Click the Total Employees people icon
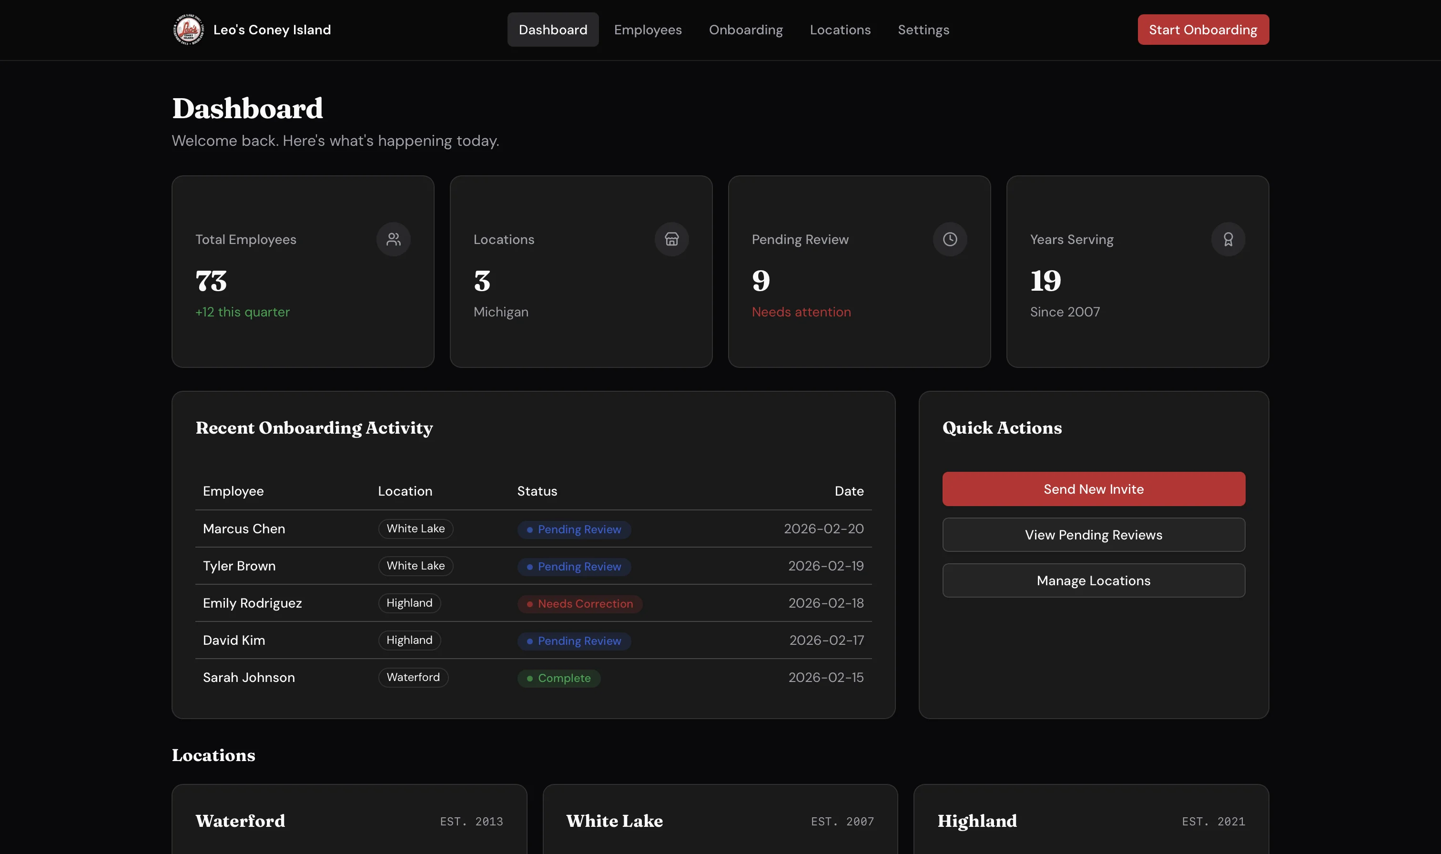The image size is (1441, 854). pos(394,239)
